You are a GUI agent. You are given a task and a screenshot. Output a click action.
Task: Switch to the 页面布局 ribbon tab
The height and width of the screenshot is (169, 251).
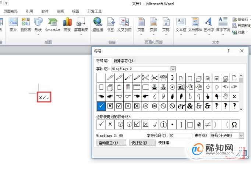pyautogui.click(x=11, y=11)
